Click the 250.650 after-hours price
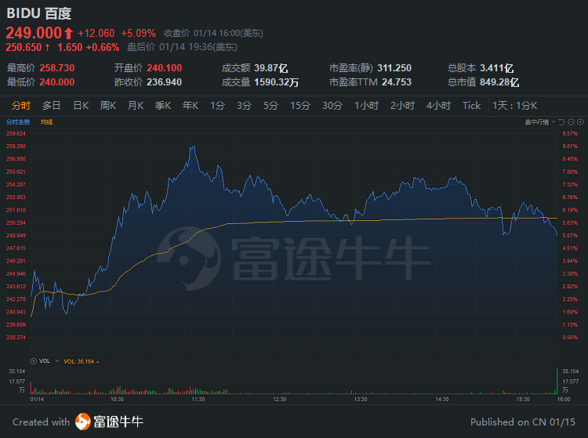This screenshot has width=588, height=438. (24, 47)
